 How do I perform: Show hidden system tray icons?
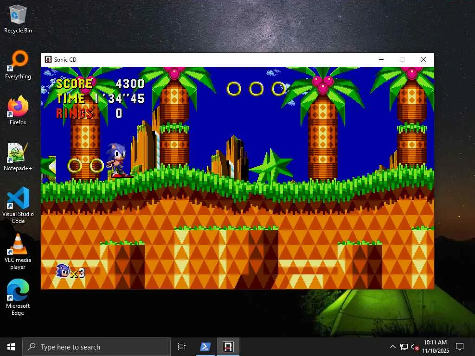point(392,347)
